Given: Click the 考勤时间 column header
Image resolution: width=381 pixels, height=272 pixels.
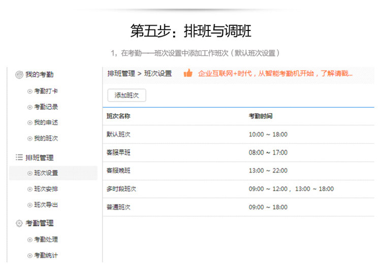Looking at the screenshot, I should (x=261, y=116).
